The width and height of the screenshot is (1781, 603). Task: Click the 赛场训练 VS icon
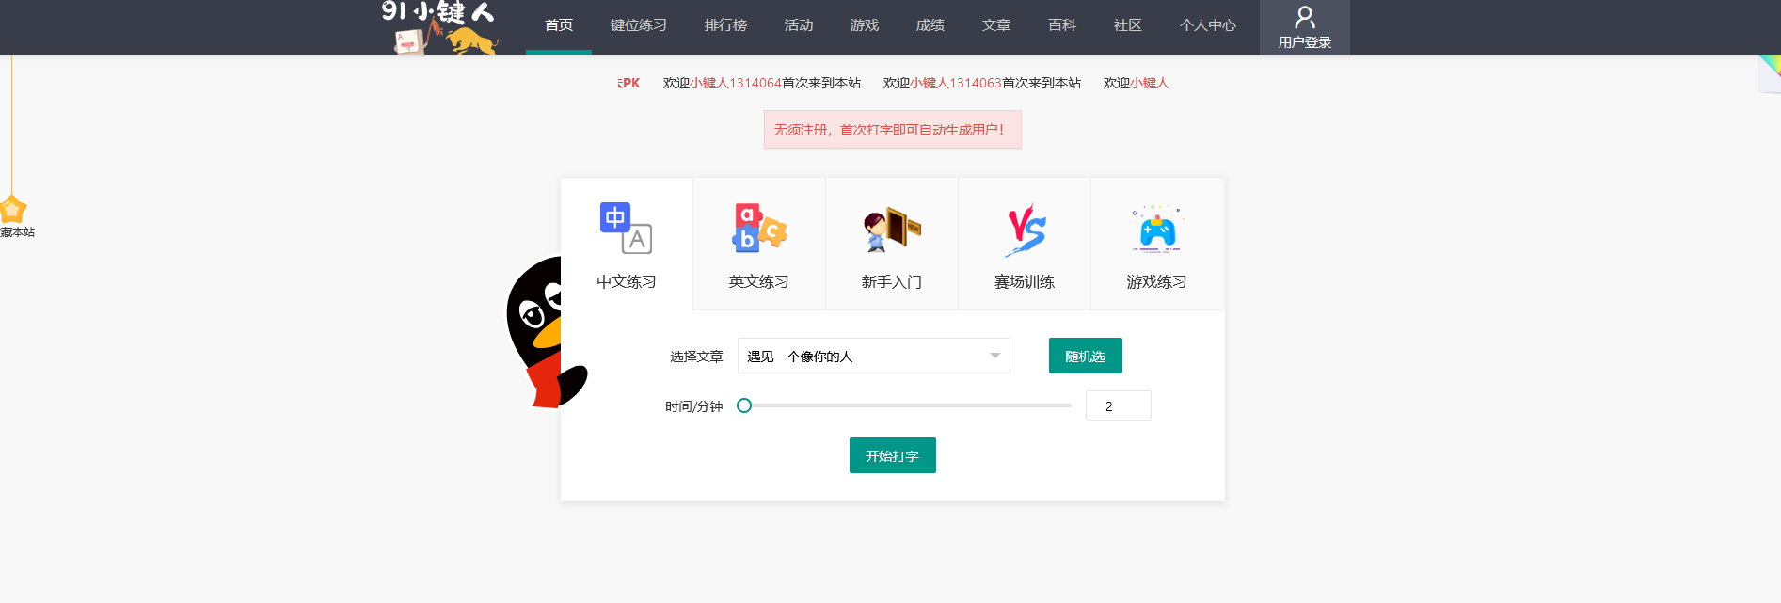[1025, 230]
